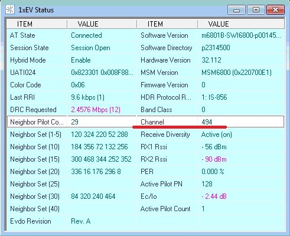Click the Receive Diversity Active (on) value

[x=217, y=135]
